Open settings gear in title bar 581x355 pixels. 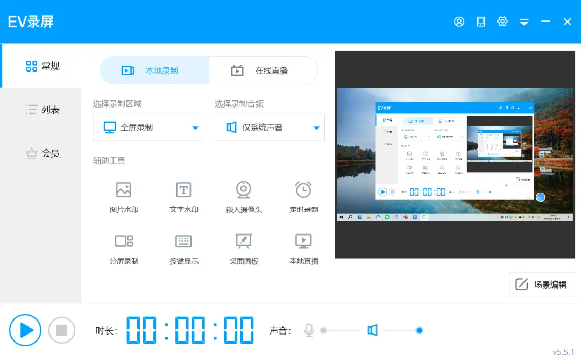pyautogui.click(x=502, y=22)
